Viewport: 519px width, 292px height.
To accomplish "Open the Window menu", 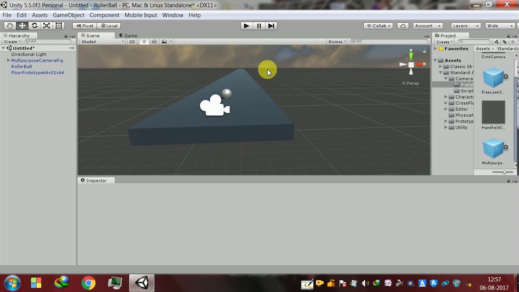I will (173, 15).
